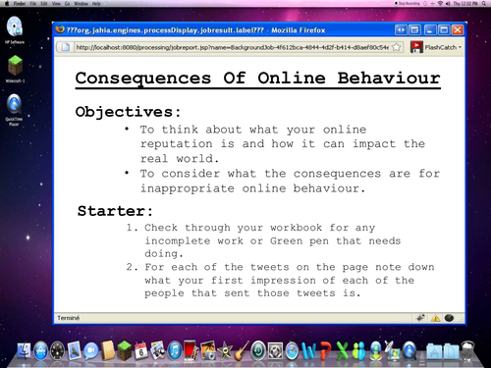The height and width of the screenshot is (368, 491).
Task: Open Finder from the dock
Action: [24, 351]
